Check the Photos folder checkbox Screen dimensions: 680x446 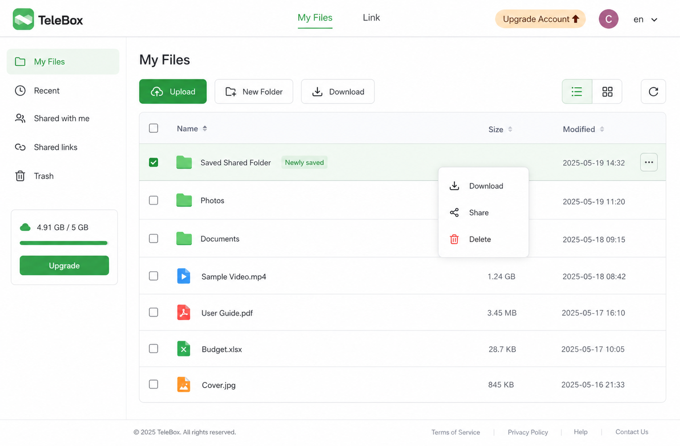click(153, 200)
